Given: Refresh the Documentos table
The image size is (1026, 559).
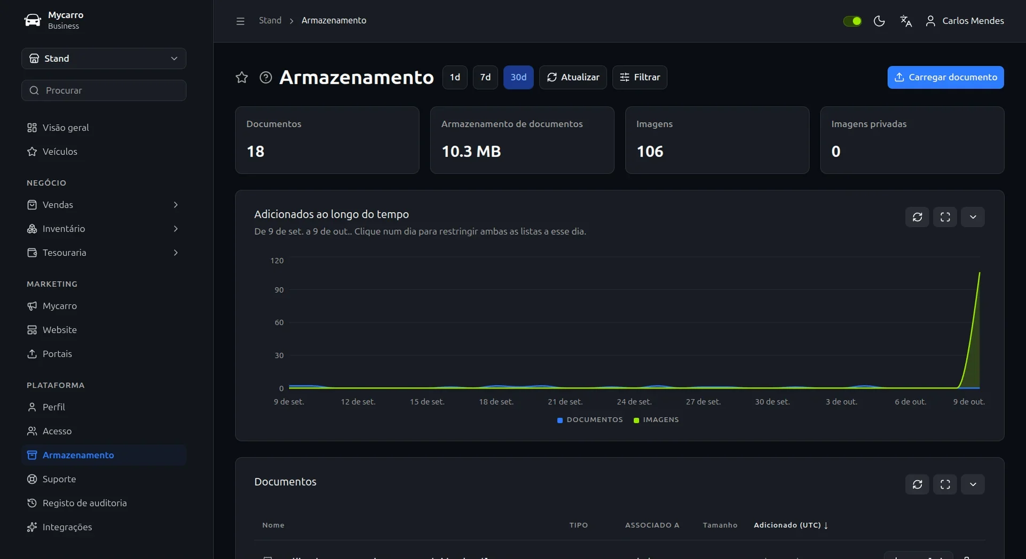Looking at the screenshot, I should click(x=918, y=484).
